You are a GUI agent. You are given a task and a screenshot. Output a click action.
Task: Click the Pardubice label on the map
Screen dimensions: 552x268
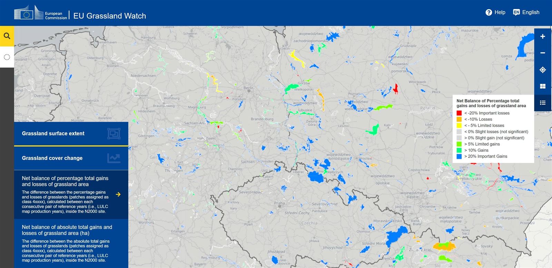pos(319,211)
